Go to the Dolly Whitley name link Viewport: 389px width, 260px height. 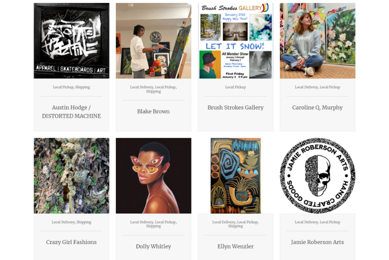[x=153, y=246]
